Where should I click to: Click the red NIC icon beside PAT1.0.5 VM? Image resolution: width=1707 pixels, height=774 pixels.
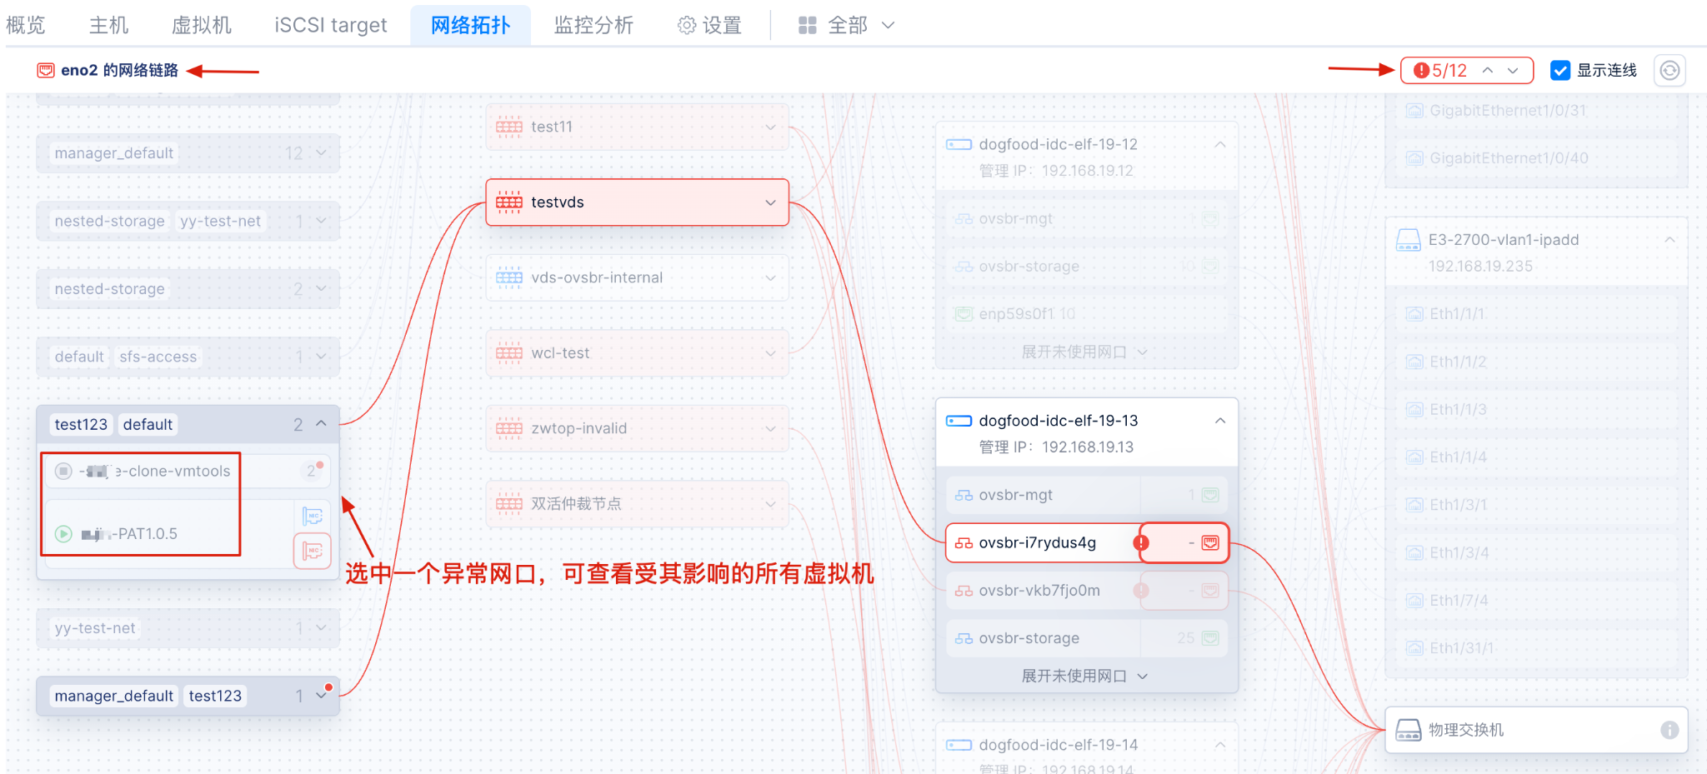(x=313, y=551)
